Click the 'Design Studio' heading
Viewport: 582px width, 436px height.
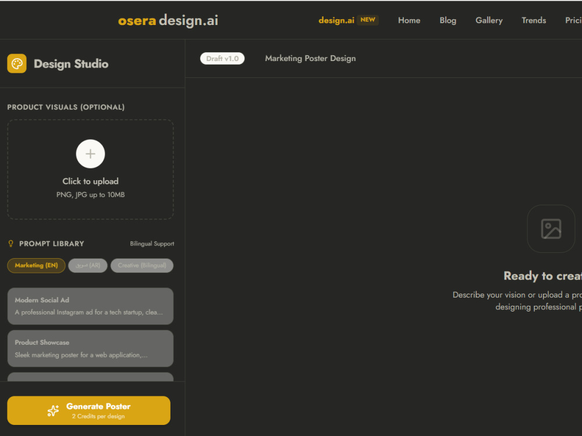pyautogui.click(x=71, y=64)
